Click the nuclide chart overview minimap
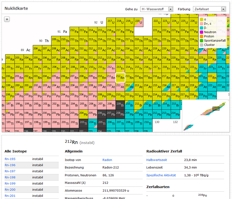 (206, 116)
